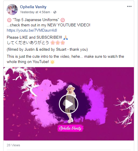Viewport: 138px width, 151px height.
Task: Click the white flower emoji before "Top 5"
Action: [9, 20]
